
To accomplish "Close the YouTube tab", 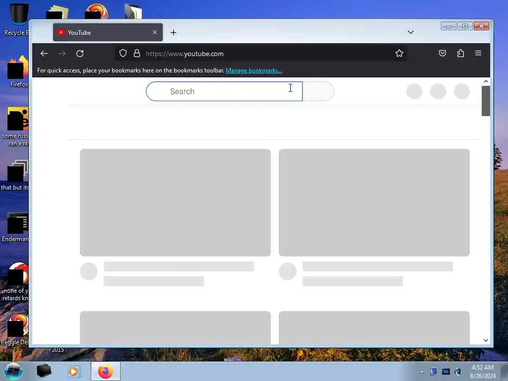I will point(155,32).
